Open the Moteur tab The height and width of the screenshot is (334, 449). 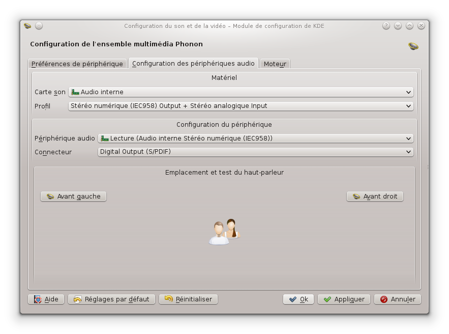tap(275, 64)
